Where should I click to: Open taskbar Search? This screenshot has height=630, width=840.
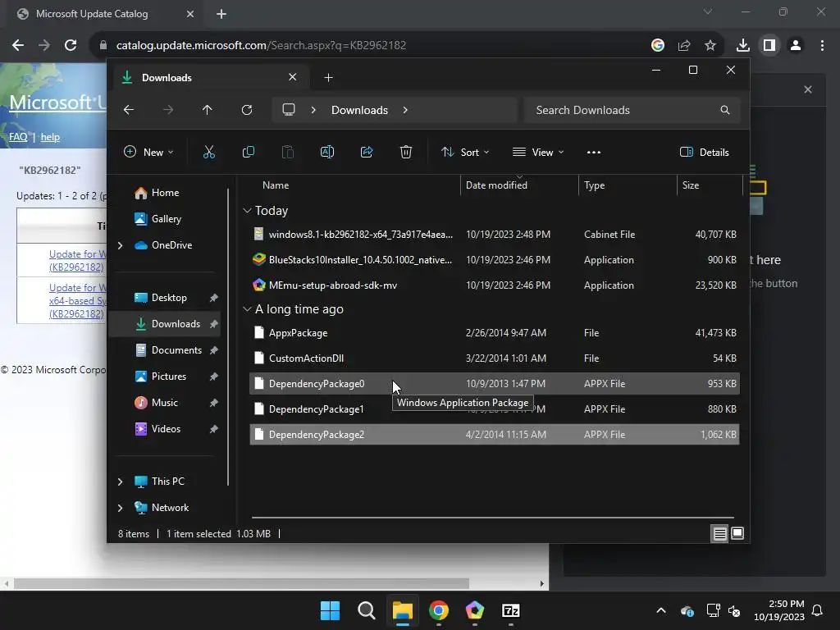[x=367, y=610]
